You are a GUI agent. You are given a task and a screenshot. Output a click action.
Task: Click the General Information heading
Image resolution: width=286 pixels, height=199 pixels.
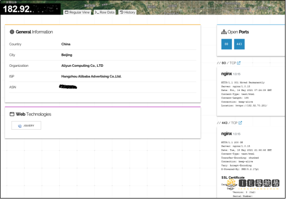[x=34, y=32]
